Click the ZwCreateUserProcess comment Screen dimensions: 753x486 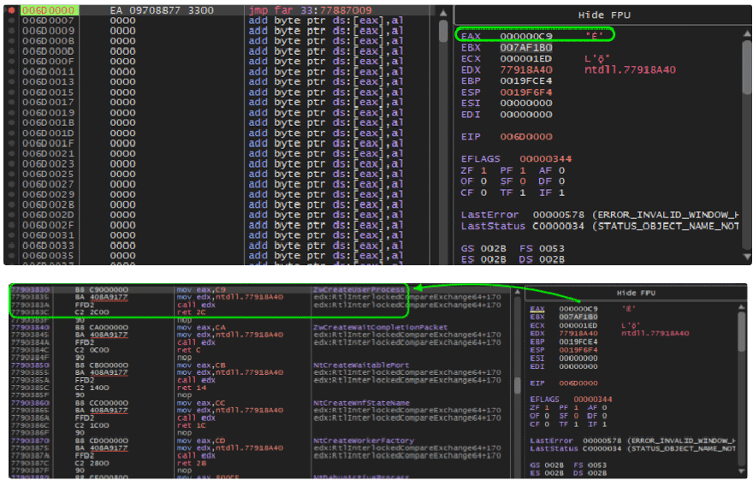click(359, 289)
